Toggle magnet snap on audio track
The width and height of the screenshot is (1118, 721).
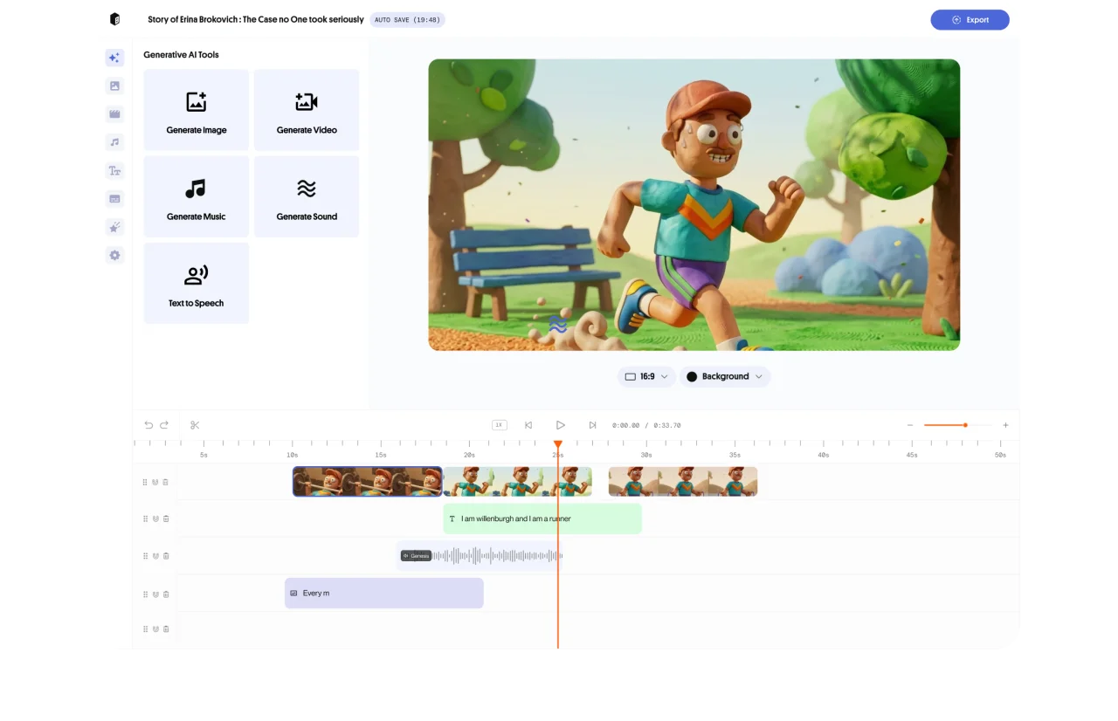[x=155, y=556]
